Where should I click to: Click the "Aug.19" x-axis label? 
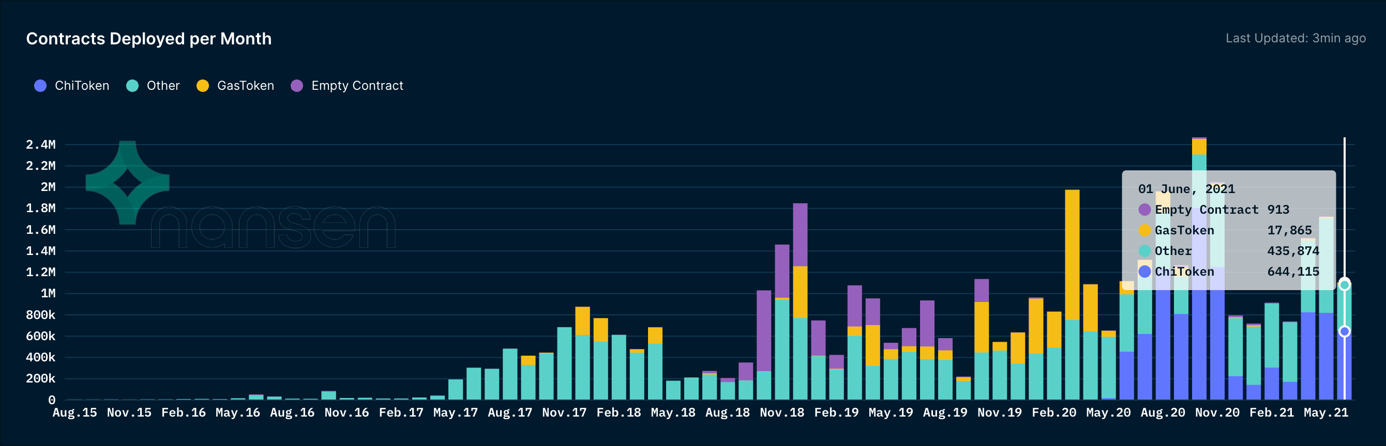(945, 412)
